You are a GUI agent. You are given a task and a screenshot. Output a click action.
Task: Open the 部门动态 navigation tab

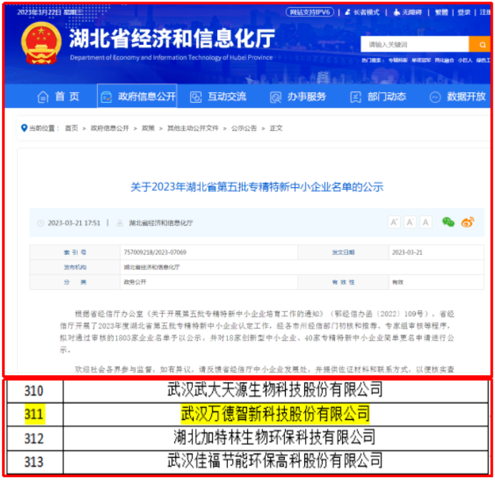tap(378, 96)
